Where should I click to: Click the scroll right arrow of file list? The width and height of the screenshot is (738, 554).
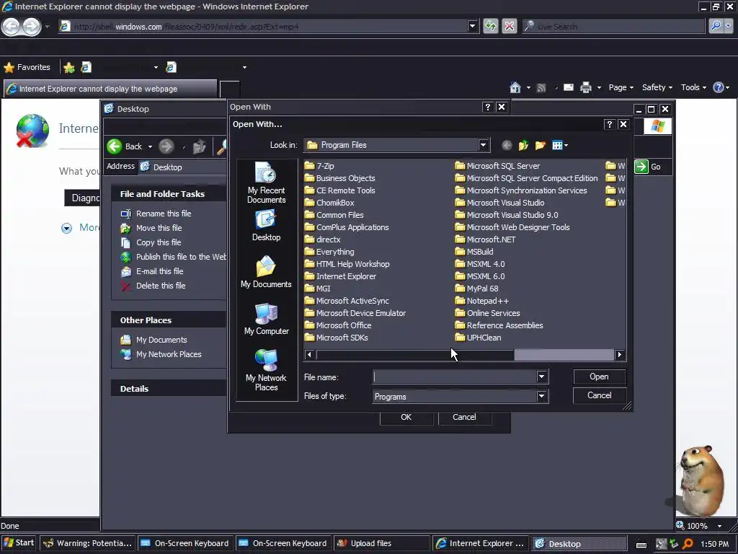pos(619,354)
